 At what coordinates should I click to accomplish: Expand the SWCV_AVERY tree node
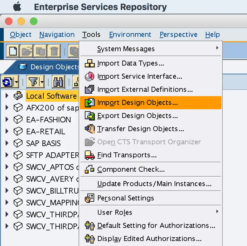point(7,179)
